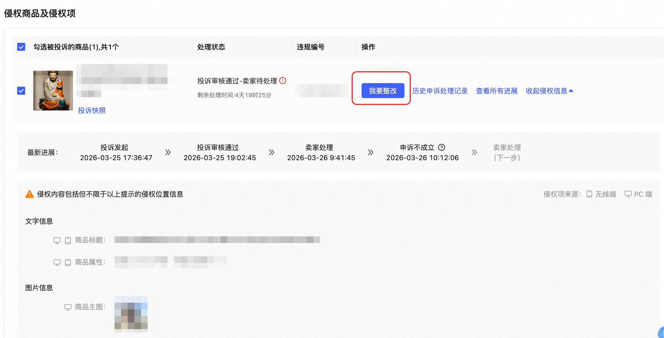Click double-arrow after first 卖家处理 step

pos(370,152)
